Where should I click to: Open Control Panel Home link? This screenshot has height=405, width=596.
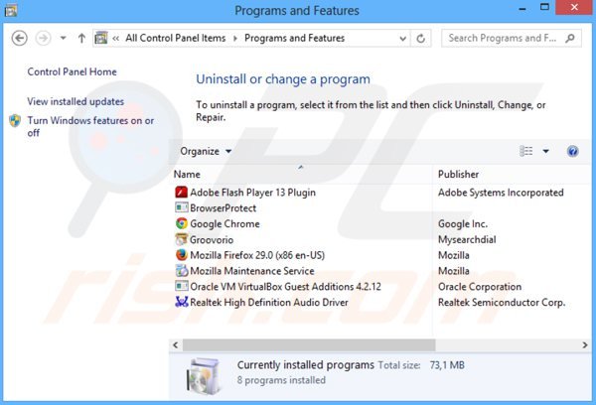[x=72, y=71]
